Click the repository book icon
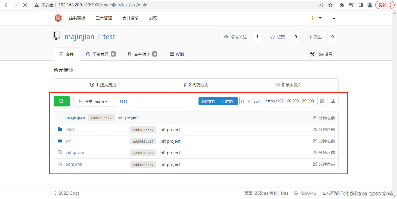Screen dimensions: 397x199 click(57, 36)
